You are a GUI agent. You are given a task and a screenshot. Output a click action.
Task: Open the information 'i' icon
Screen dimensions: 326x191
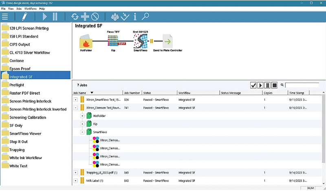coord(135,17)
